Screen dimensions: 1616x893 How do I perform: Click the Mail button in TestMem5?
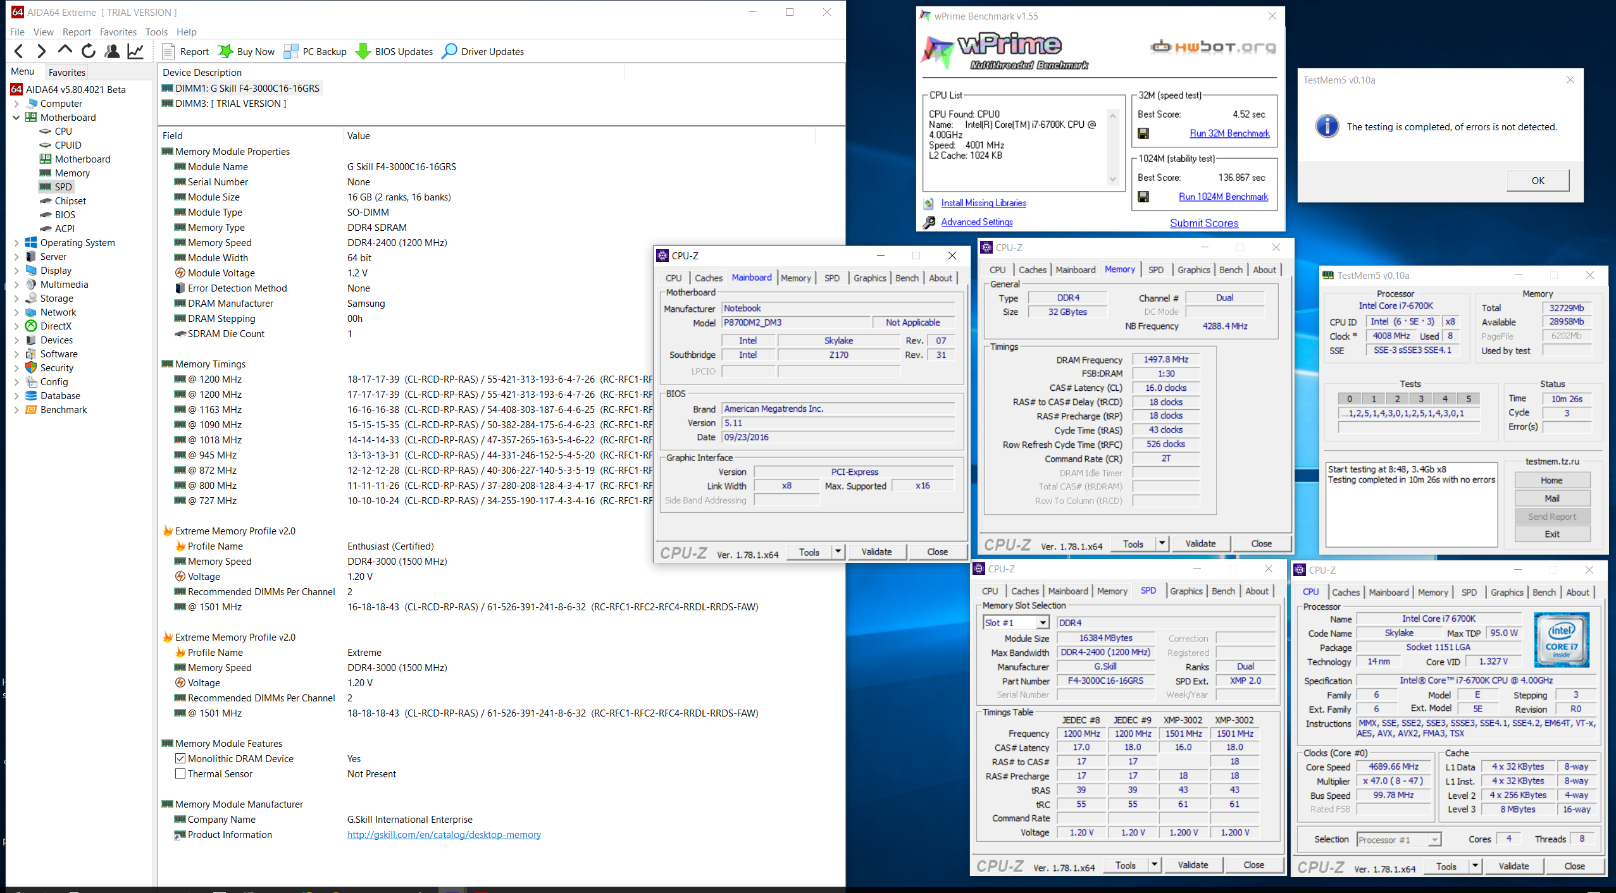(x=1551, y=499)
